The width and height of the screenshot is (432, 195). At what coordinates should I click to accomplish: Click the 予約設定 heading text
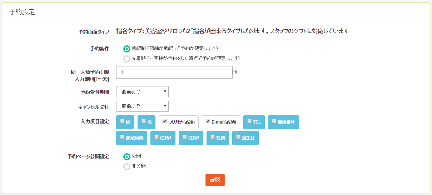(x=22, y=12)
